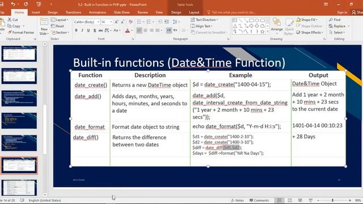Decrease list level indent icon
Screen dimensions: 363x204
tap(160, 22)
